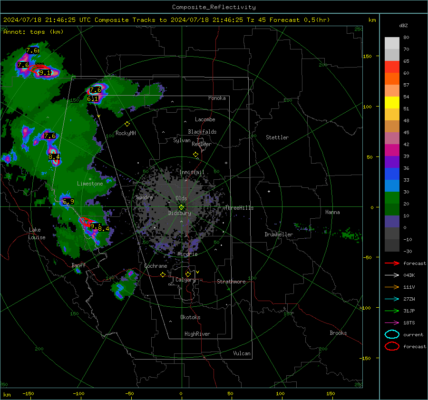Pick the orange 60 dBZ color swatch
Image resolution: width=428 pixels, height=400 pixels.
click(x=392, y=78)
